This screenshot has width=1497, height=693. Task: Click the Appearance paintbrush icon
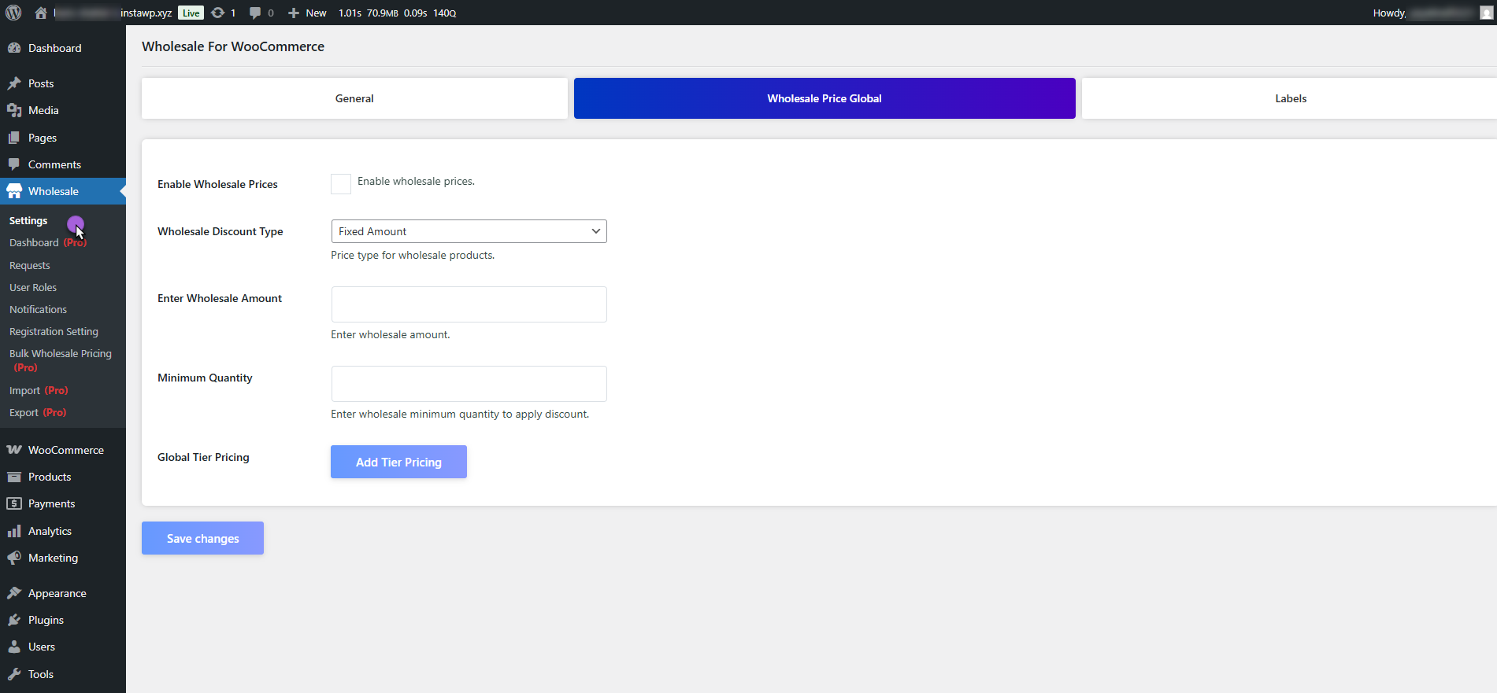click(14, 593)
